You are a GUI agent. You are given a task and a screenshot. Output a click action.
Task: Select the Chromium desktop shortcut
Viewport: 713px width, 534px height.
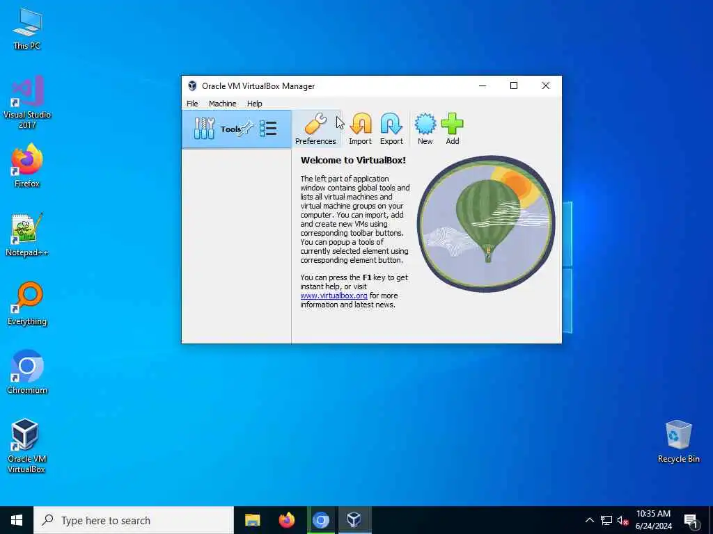[27, 373]
